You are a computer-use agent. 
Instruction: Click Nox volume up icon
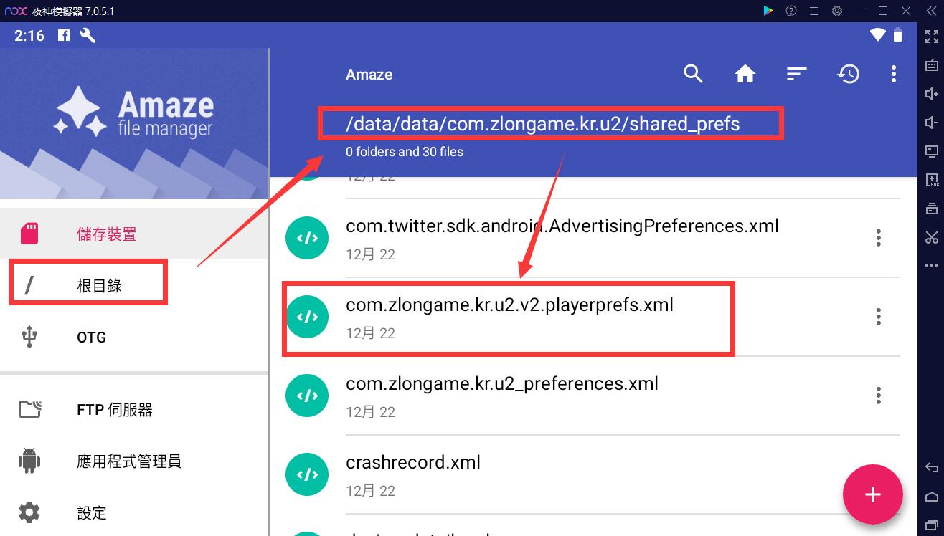(x=931, y=94)
